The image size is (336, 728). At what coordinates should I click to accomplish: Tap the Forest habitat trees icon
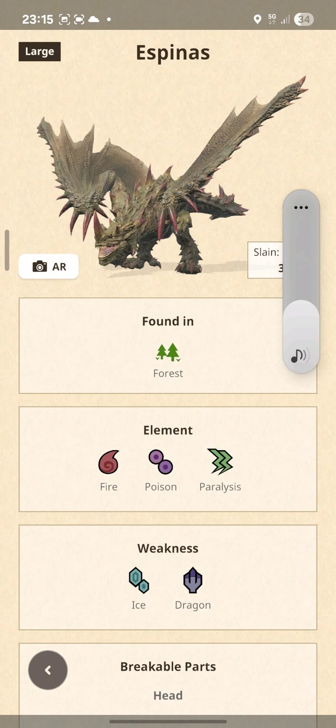[168, 352]
